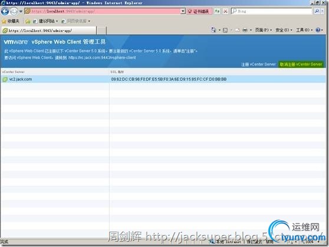Click the Home icon in command bar
This screenshot has height=247, width=329.
tap(213, 30)
